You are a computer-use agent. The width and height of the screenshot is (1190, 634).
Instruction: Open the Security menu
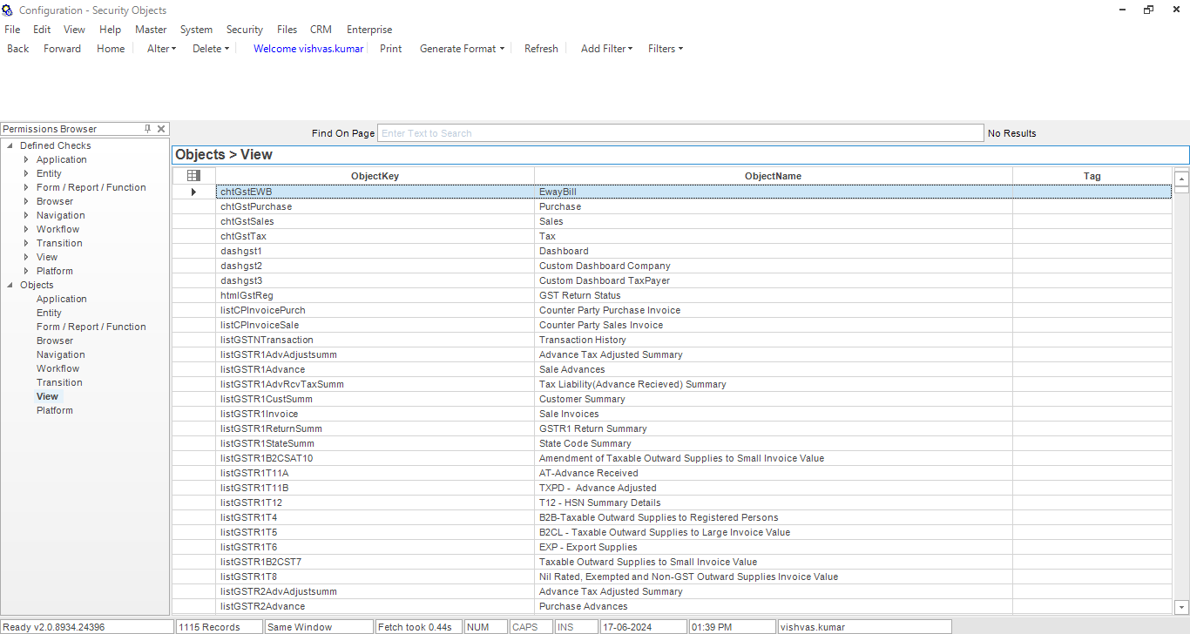[x=244, y=30]
